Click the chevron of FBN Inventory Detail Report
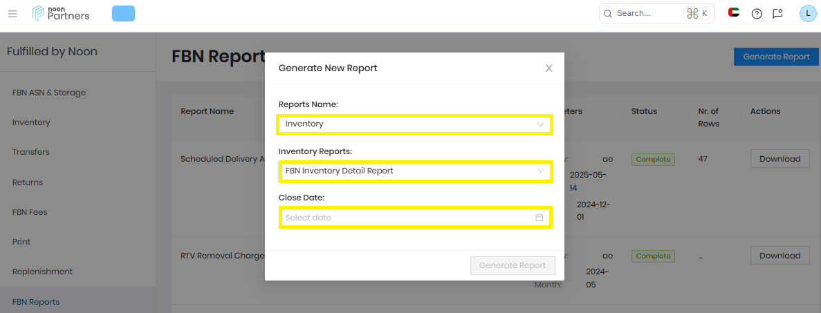Image resolution: width=821 pixels, height=313 pixels. coord(541,171)
